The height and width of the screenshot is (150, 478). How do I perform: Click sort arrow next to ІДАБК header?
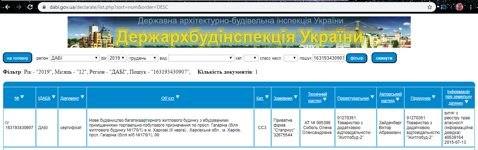click(x=54, y=97)
